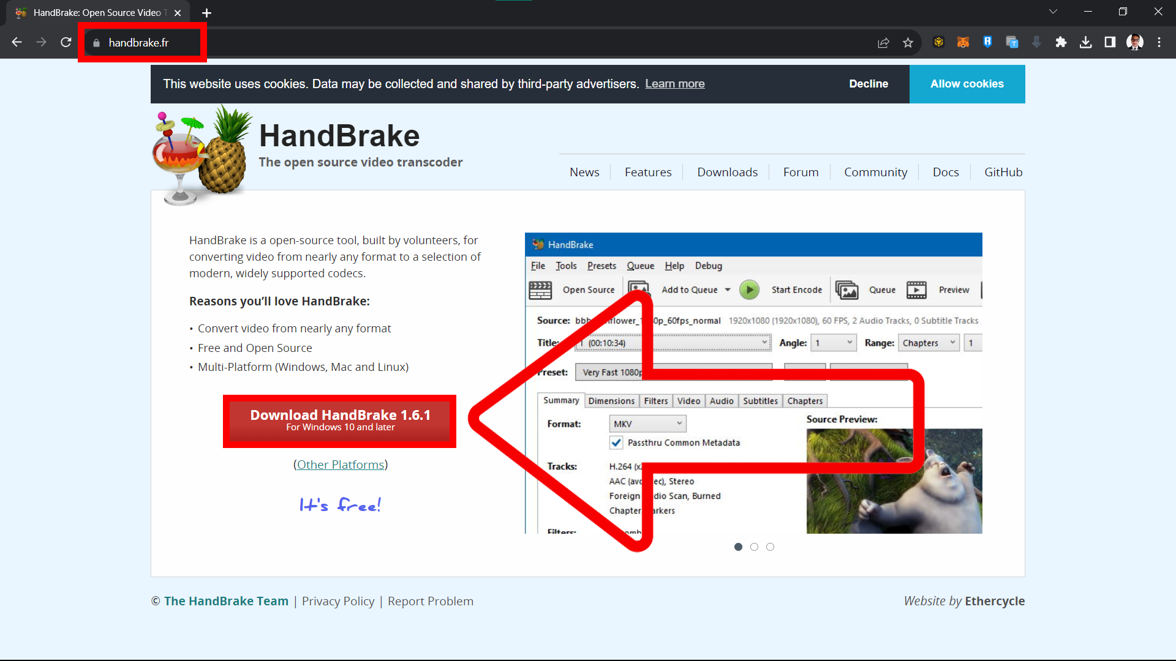The image size is (1176, 661).
Task: Click the Other Platforms link
Action: click(340, 464)
